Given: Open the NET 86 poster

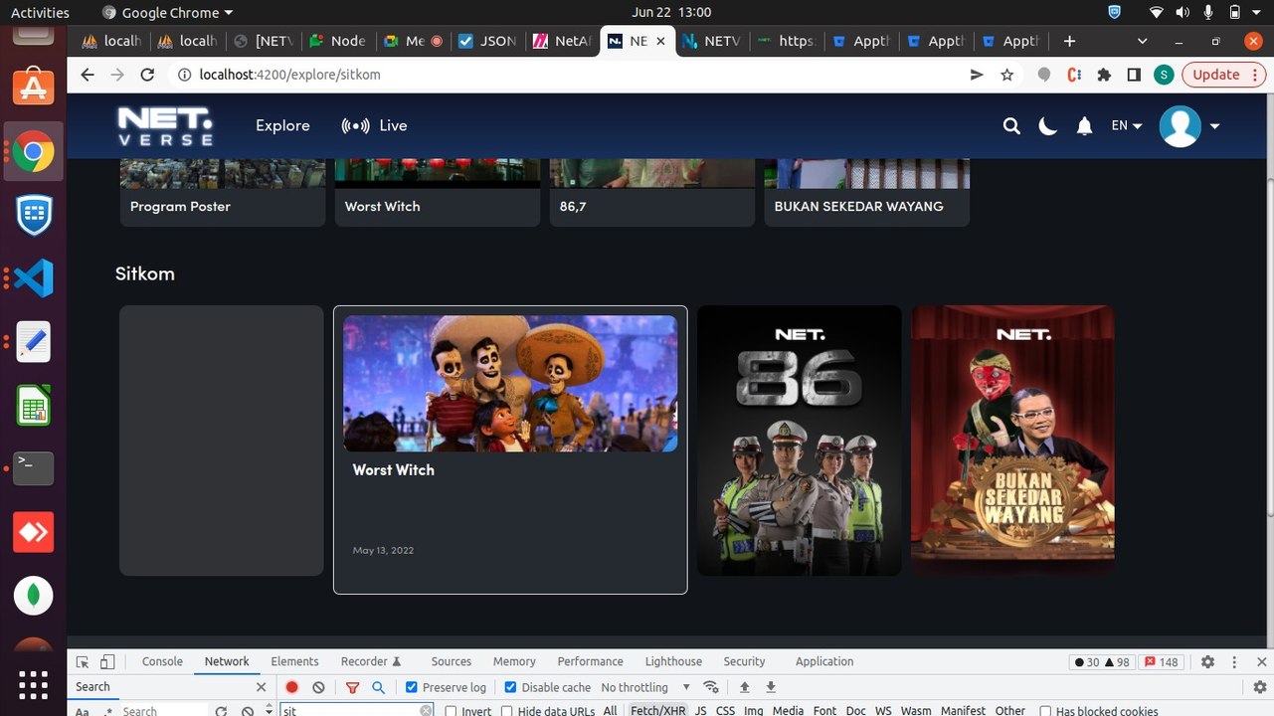Looking at the screenshot, I should [800, 441].
